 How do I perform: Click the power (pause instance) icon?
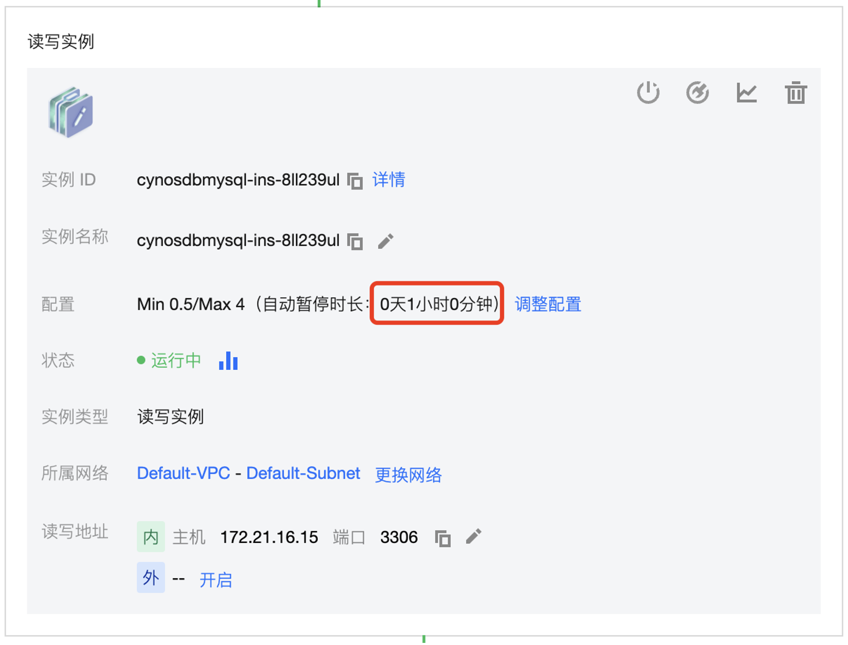648,93
